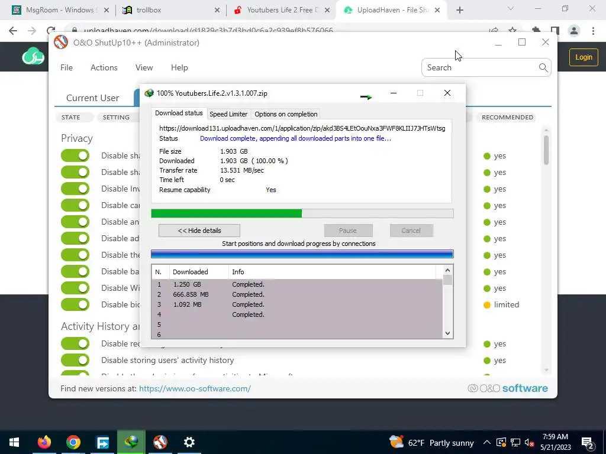Open the Actions menu
The height and width of the screenshot is (454, 606).
tap(104, 67)
